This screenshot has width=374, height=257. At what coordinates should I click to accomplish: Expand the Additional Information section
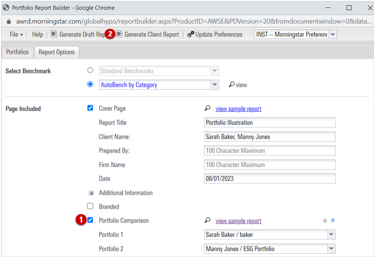91,193
